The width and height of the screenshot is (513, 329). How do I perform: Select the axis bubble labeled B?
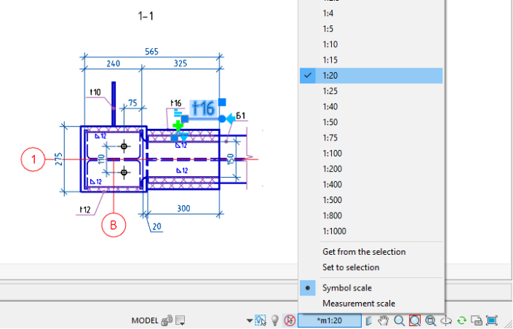click(114, 225)
